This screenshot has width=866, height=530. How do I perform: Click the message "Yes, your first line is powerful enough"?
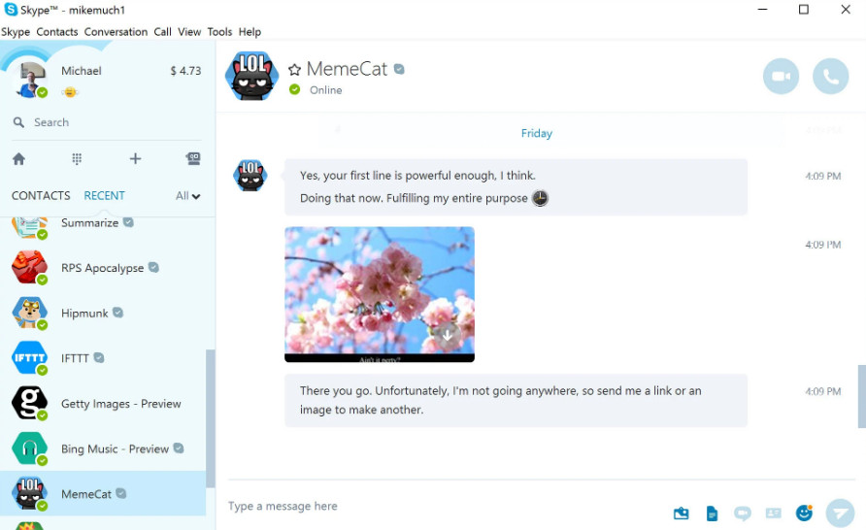[417, 176]
